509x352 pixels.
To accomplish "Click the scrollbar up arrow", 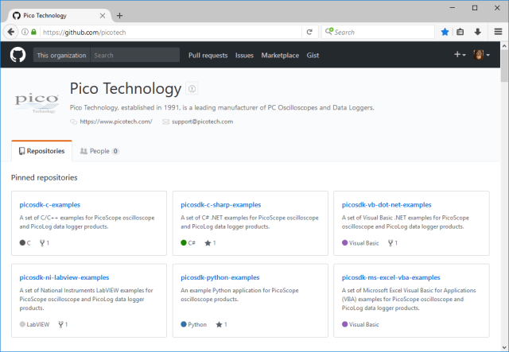I will [x=504, y=46].
